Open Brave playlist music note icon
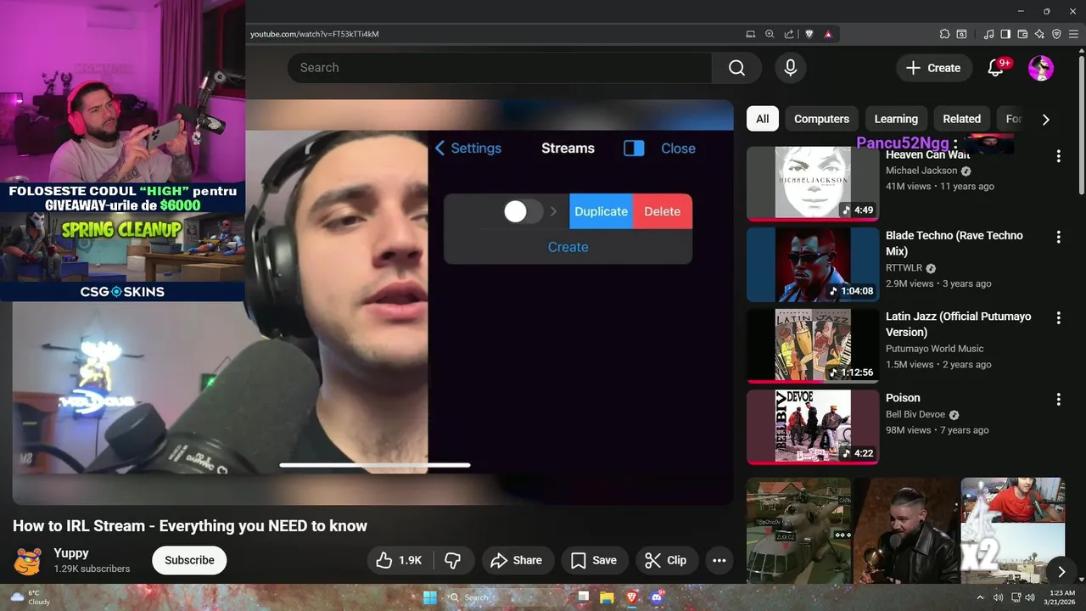Viewport: 1086px width, 611px height. pos(988,34)
